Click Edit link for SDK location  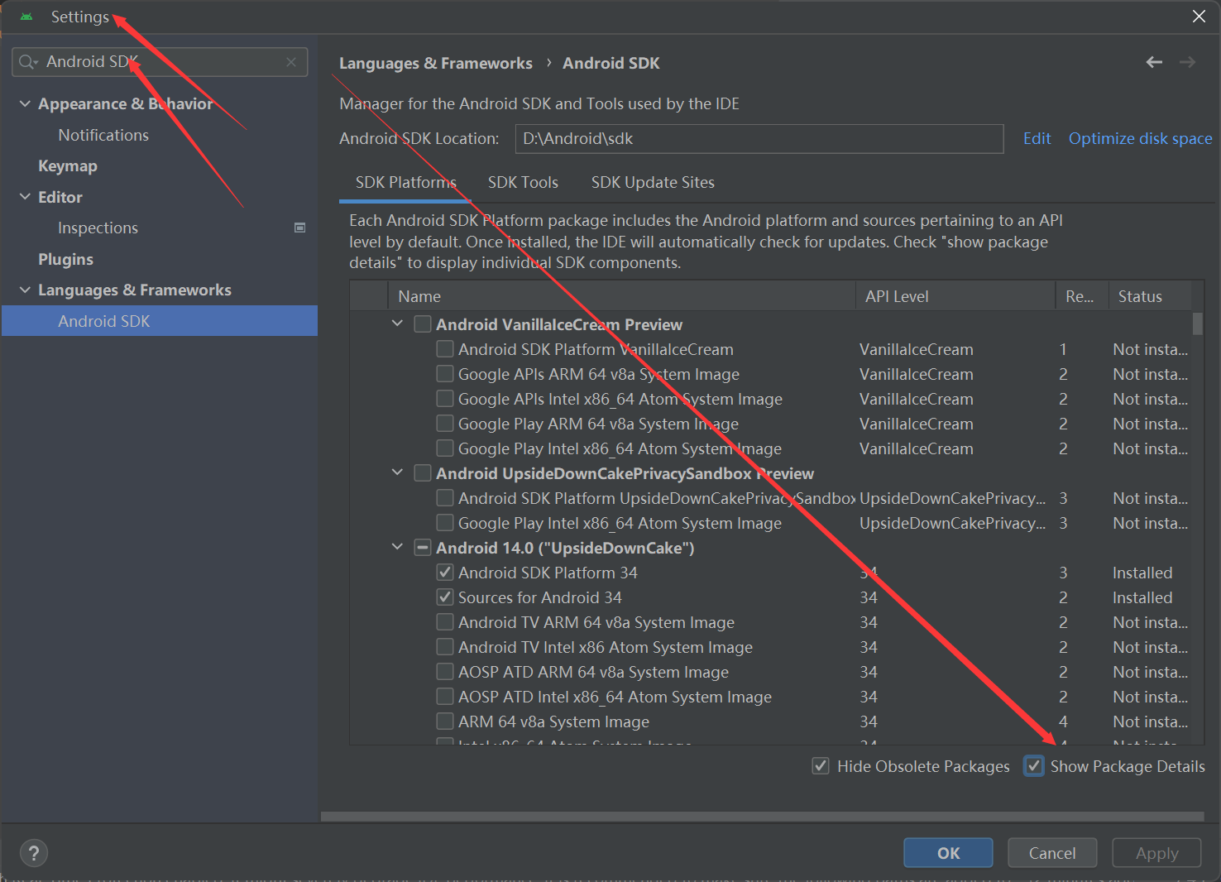pos(1037,138)
